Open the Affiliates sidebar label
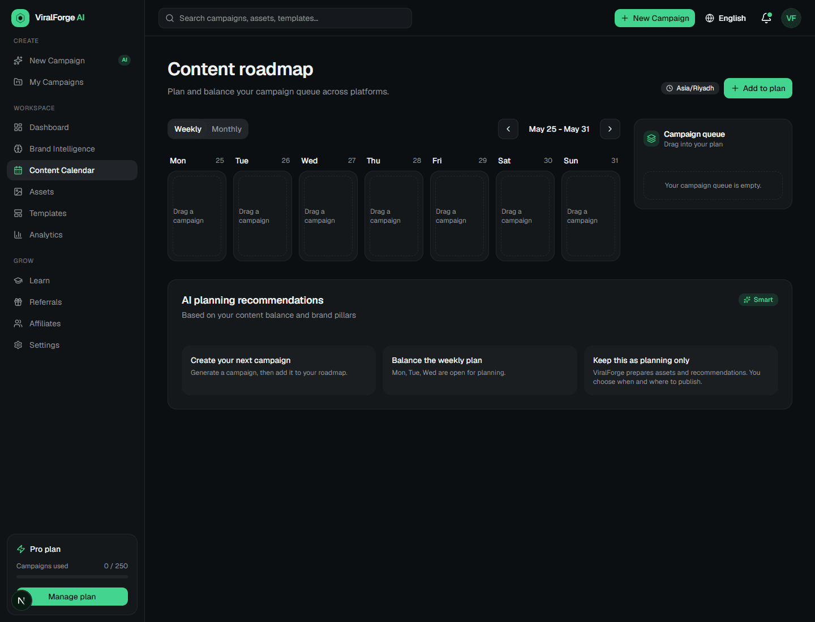This screenshot has height=622, width=815. (45, 323)
